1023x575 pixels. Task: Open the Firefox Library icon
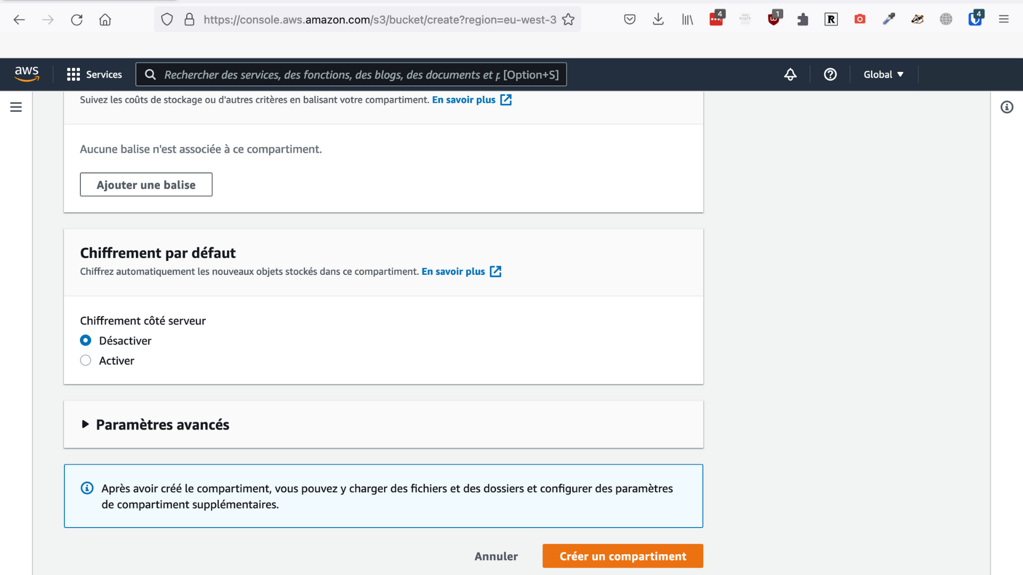coord(687,19)
